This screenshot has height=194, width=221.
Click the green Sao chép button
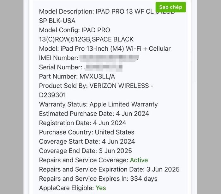tap(170, 7)
